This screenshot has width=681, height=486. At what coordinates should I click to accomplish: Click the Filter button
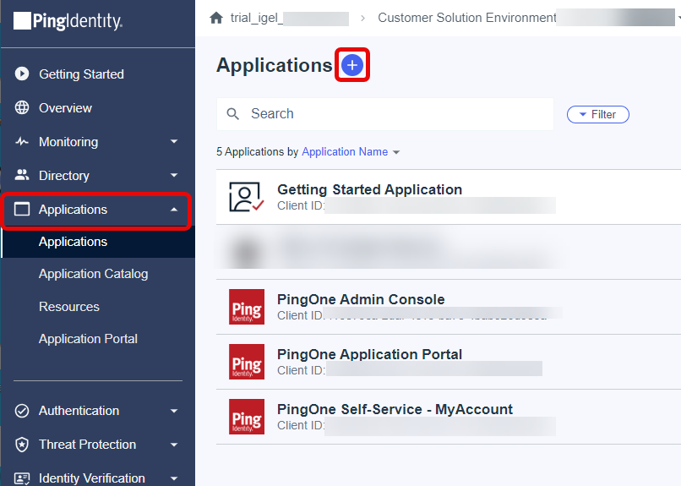point(597,114)
